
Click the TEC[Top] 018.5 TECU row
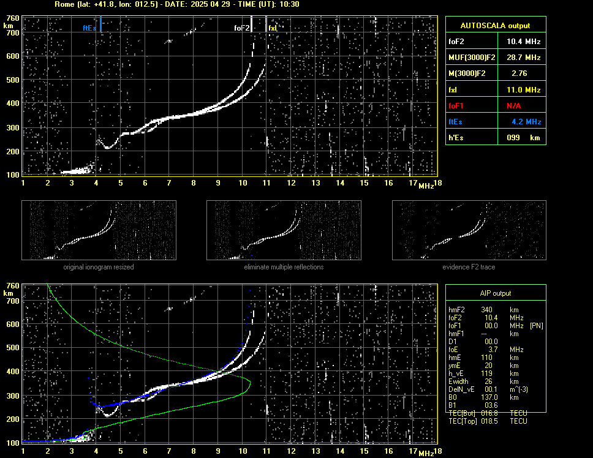pos(488,421)
